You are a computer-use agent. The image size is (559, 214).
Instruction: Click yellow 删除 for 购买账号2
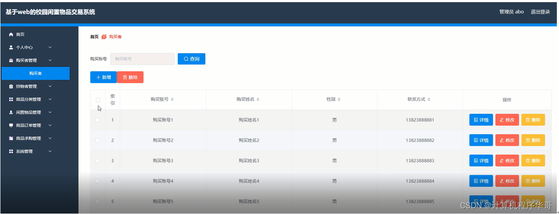(533, 140)
